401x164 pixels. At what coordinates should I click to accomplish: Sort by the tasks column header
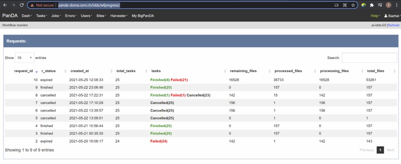pyautogui.click(x=156, y=71)
